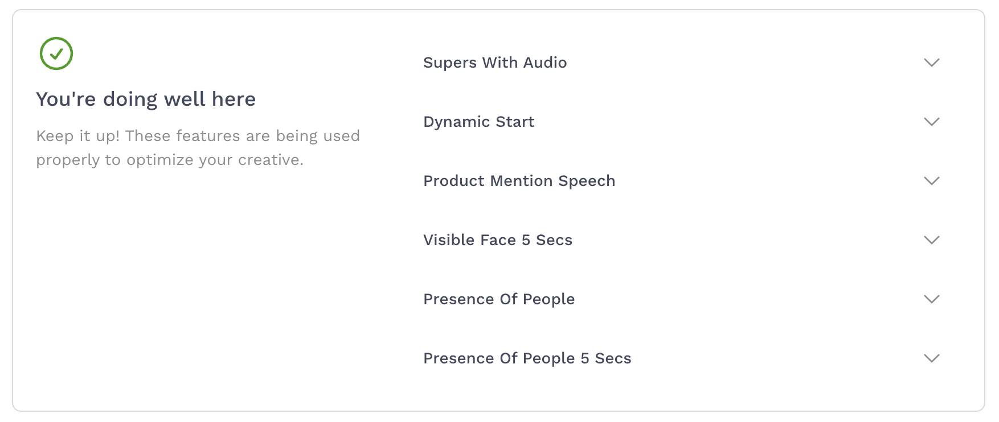The height and width of the screenshot is (422, 999).
Task: Click the Presence Of People 5 Secs chevron
Action: click(931, 358)
